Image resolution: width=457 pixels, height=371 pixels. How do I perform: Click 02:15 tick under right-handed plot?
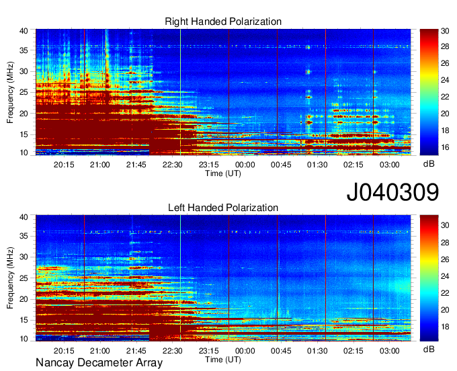tap(354, 165)
